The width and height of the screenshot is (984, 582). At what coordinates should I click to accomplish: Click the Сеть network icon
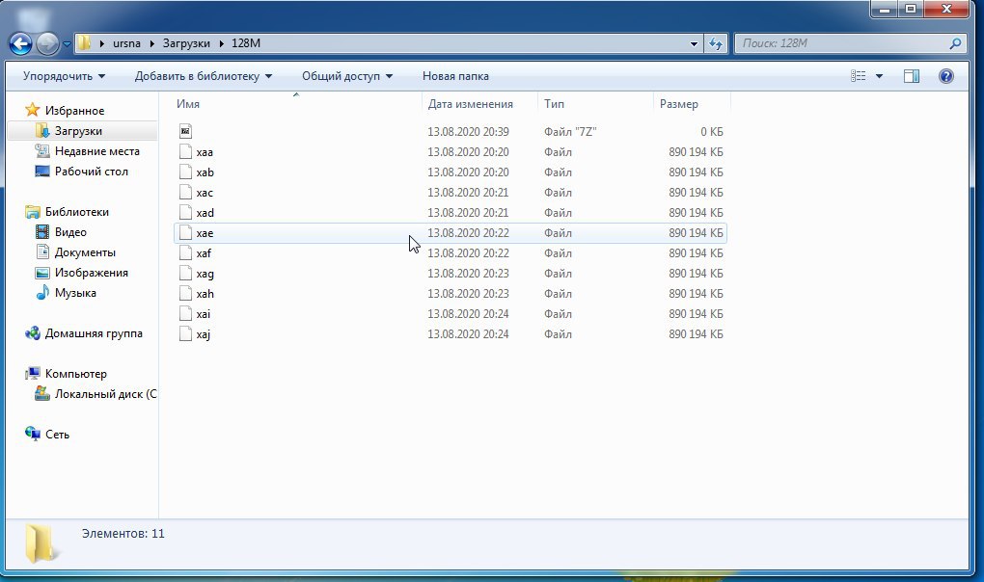[33, 434]
